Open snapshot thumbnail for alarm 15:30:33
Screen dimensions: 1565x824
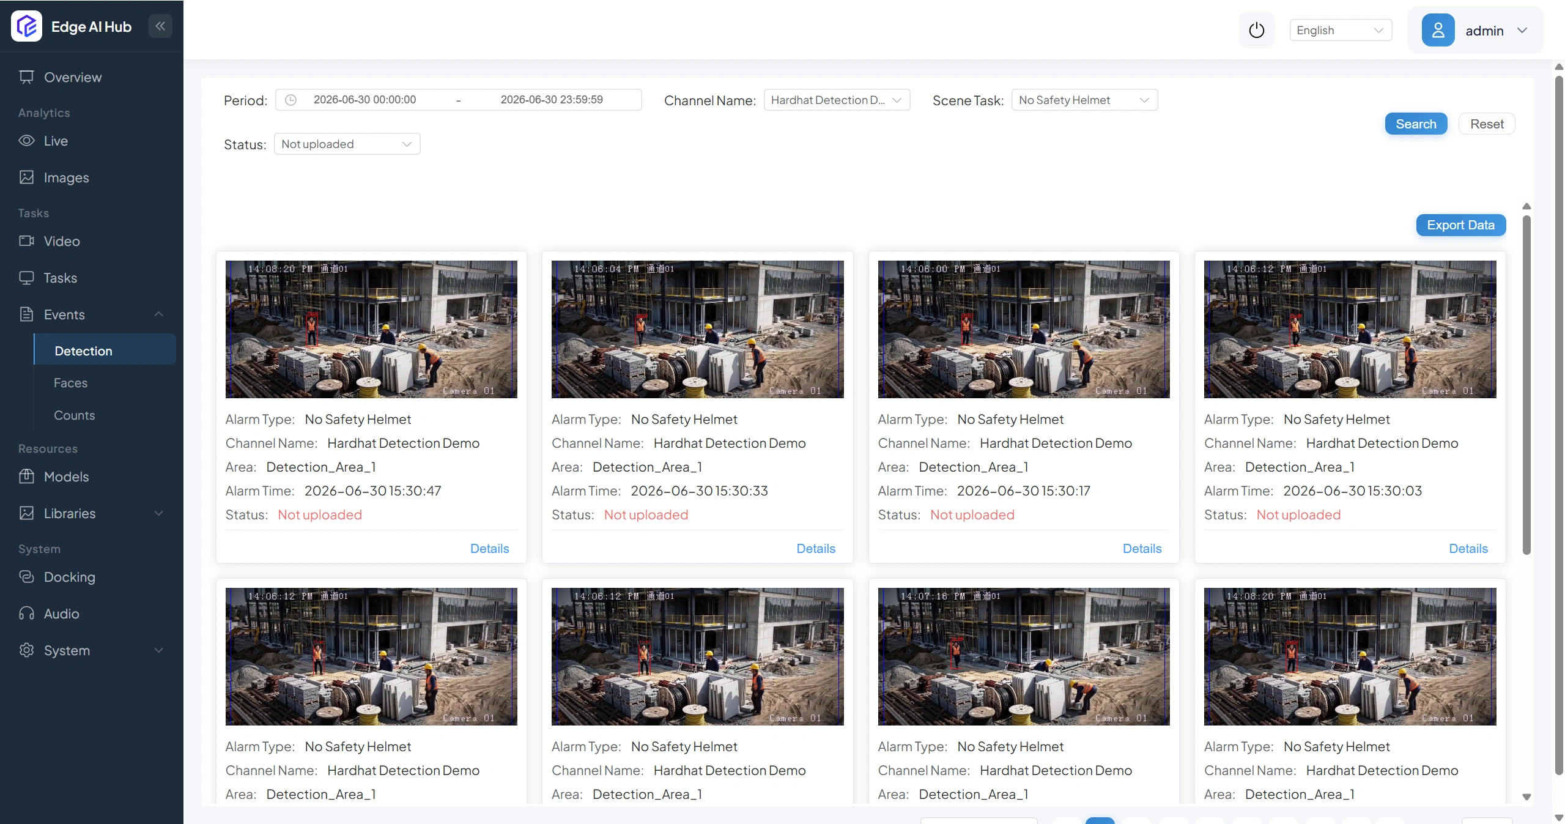coord(697,329)
